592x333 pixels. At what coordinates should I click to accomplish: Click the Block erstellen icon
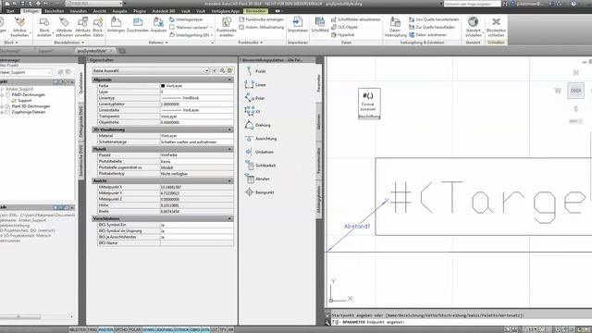pyautogui.click(x=44, y=27)
